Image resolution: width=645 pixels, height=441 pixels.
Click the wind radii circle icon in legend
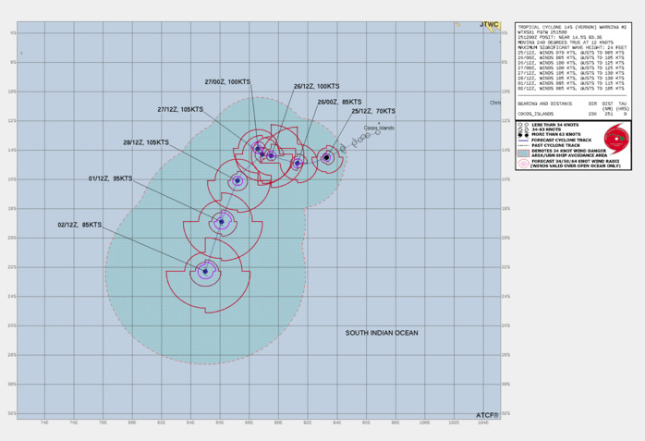click(x=524, y=164)
